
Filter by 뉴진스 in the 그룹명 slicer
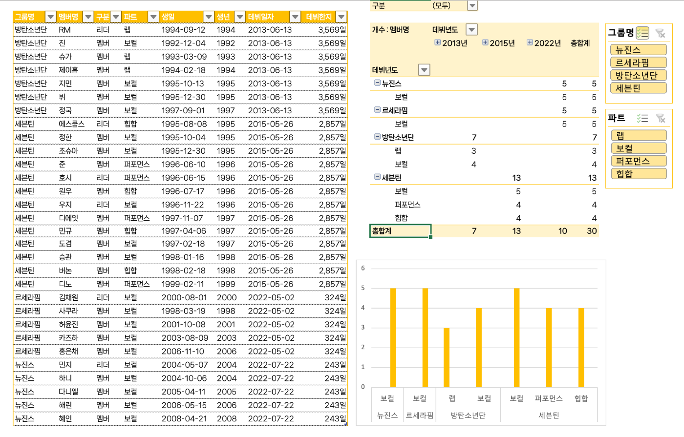[639, 50]
